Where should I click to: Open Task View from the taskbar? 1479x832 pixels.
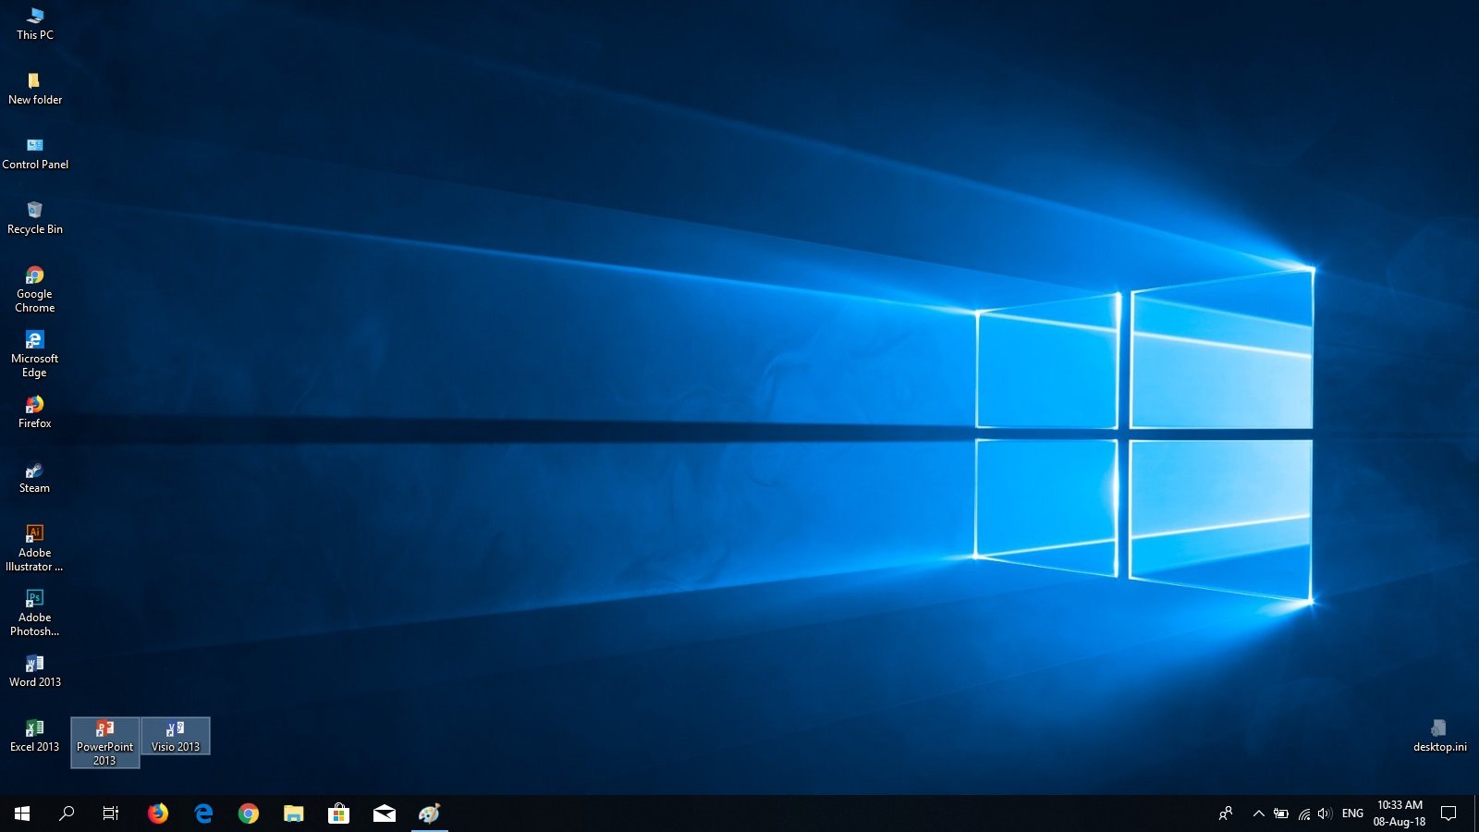[x=111, y=814]
